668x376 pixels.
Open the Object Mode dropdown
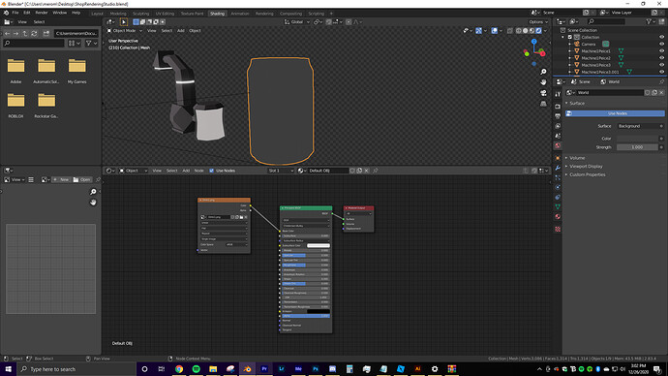coord(124,31)
